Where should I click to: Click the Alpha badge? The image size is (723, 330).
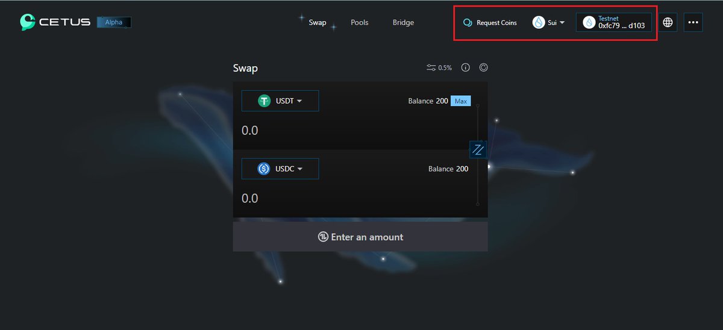(114, 22)
